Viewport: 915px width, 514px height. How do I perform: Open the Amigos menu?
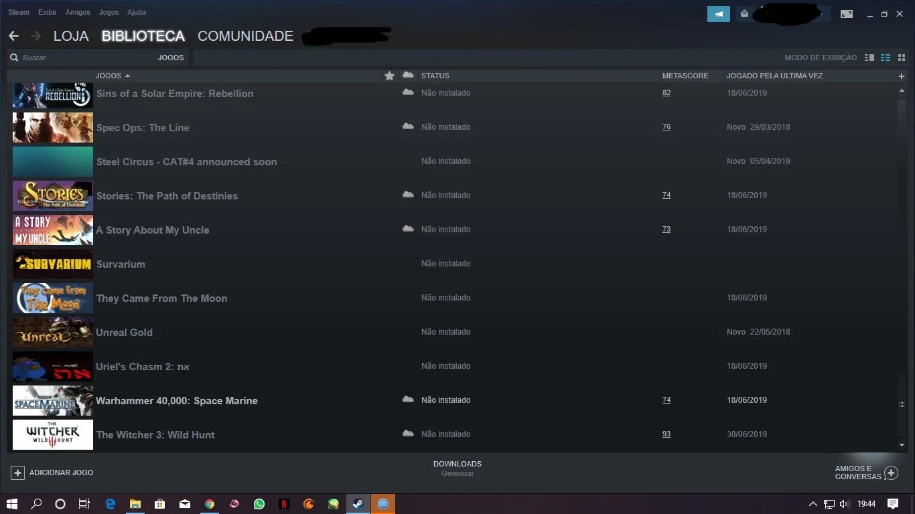click(x=78, y=12)
